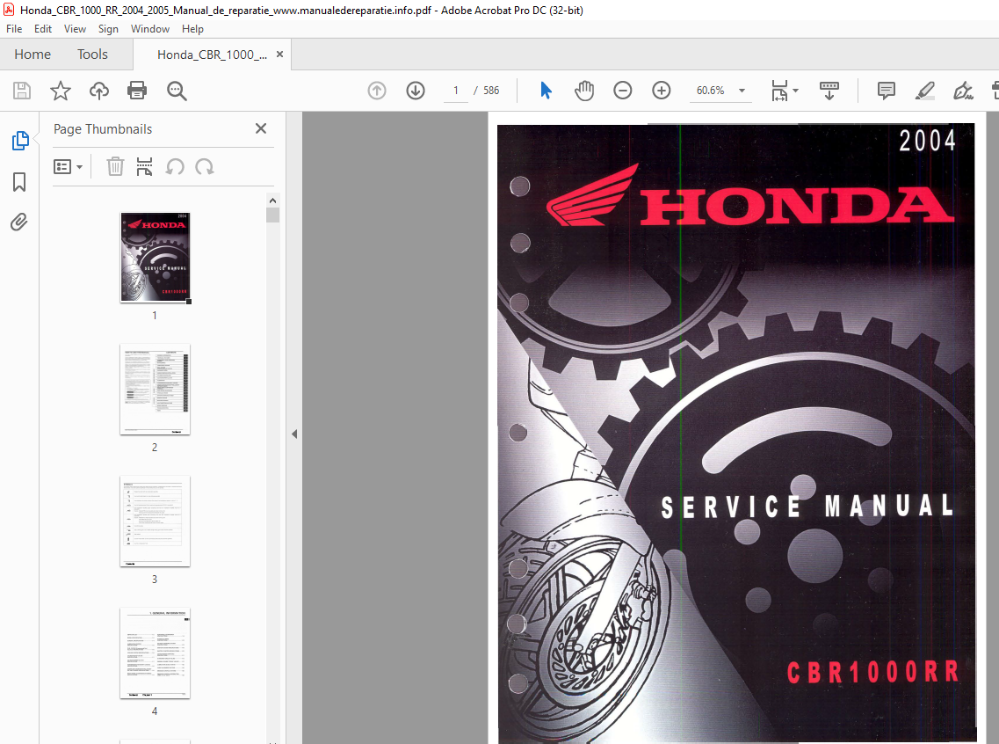Go to previous page arrow

377,91
